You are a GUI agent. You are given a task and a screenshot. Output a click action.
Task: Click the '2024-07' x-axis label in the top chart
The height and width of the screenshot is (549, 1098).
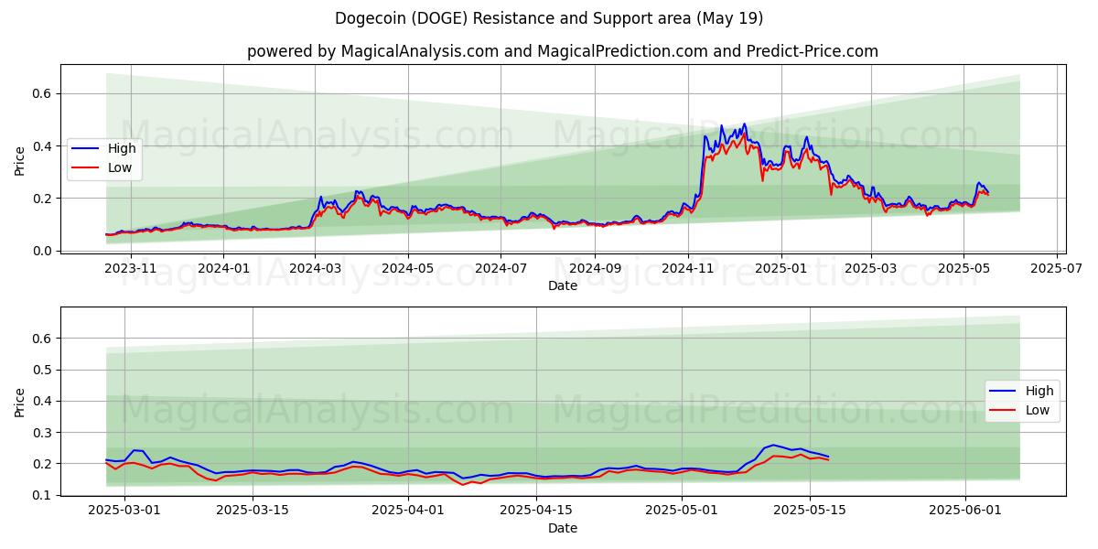pos(501,268)
